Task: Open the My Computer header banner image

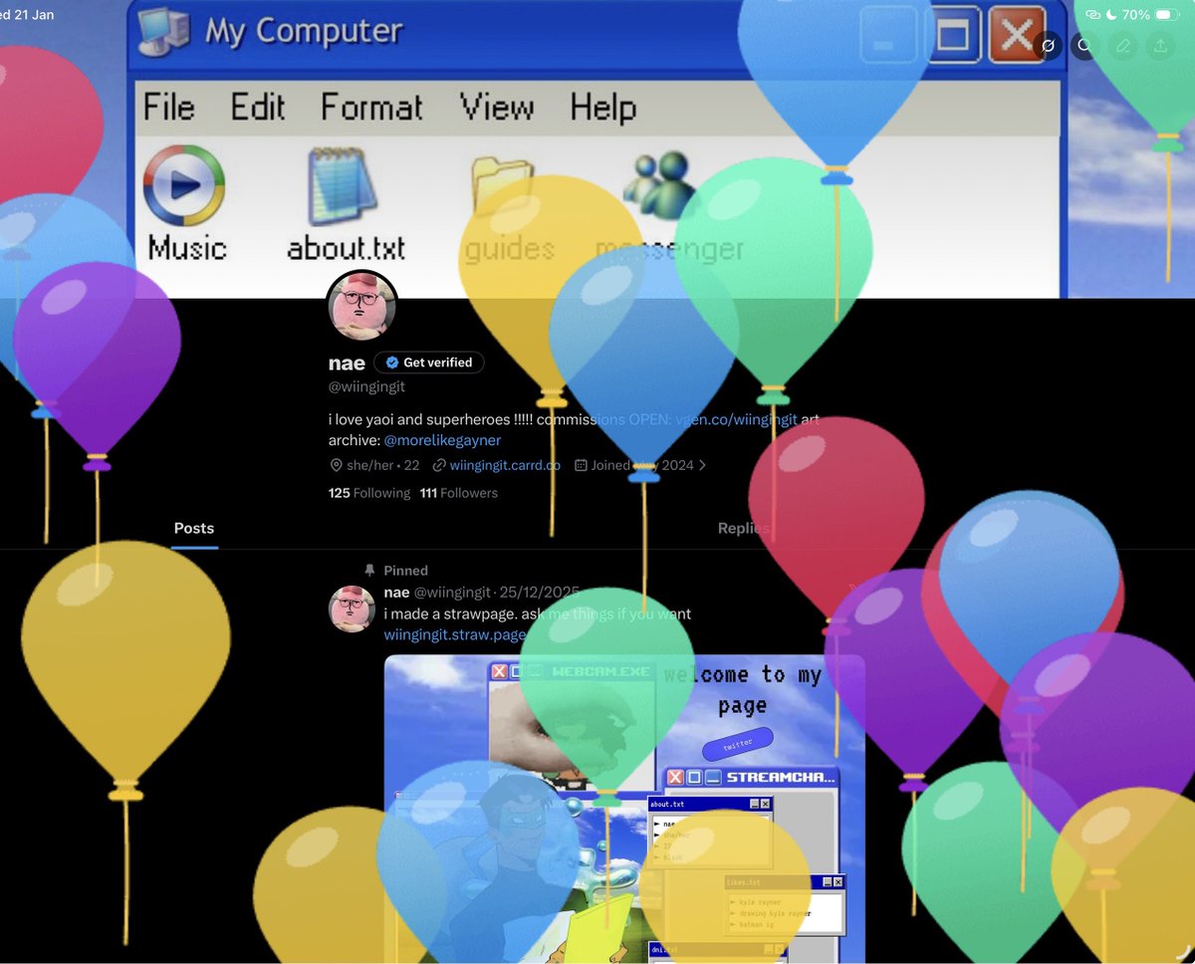Action: point(597,149)
